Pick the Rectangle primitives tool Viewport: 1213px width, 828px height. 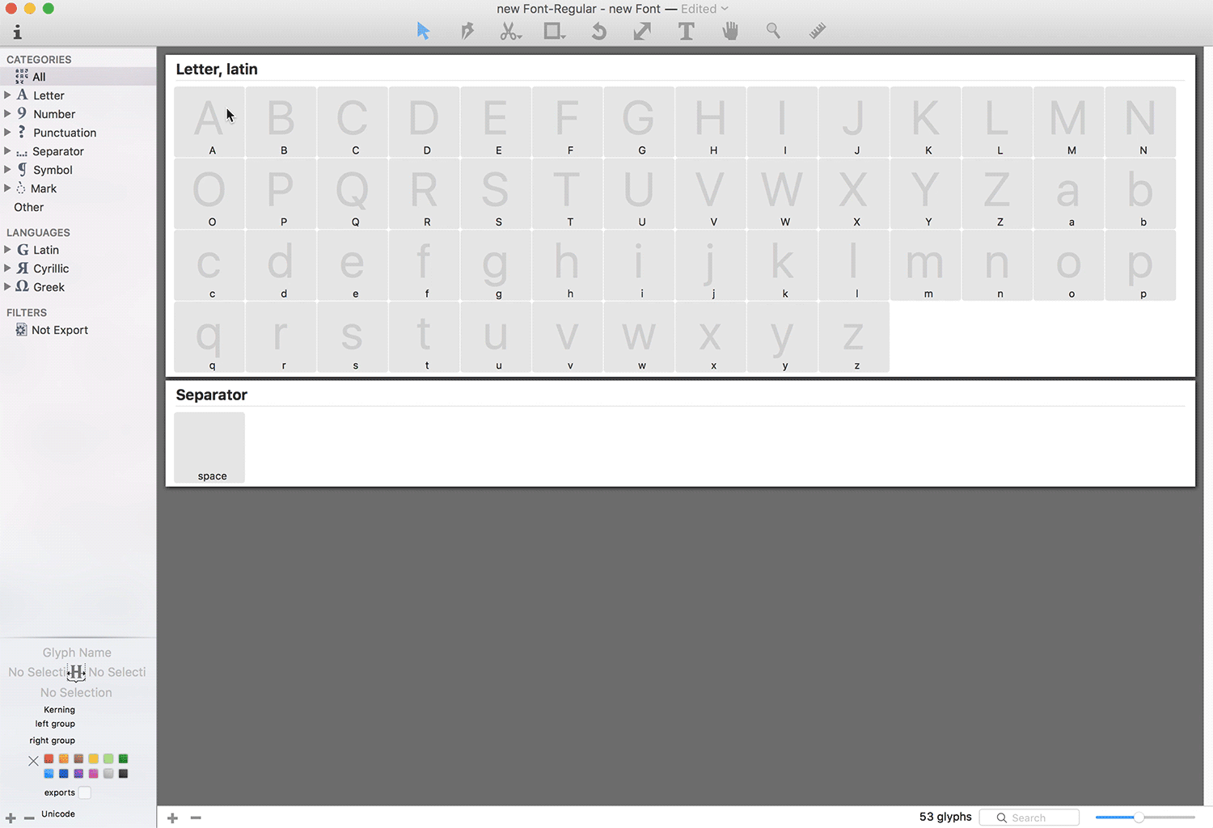[x=554, y=32]
